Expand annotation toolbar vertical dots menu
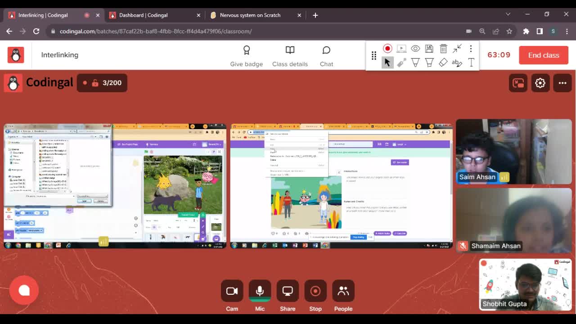Screen dimensions: 576x324 471,49
